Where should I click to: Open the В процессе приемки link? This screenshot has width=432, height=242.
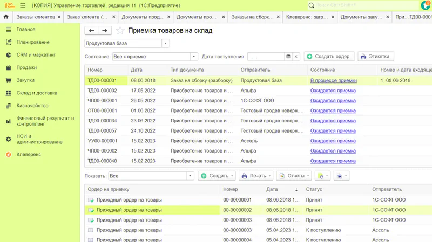pos(333,80)
